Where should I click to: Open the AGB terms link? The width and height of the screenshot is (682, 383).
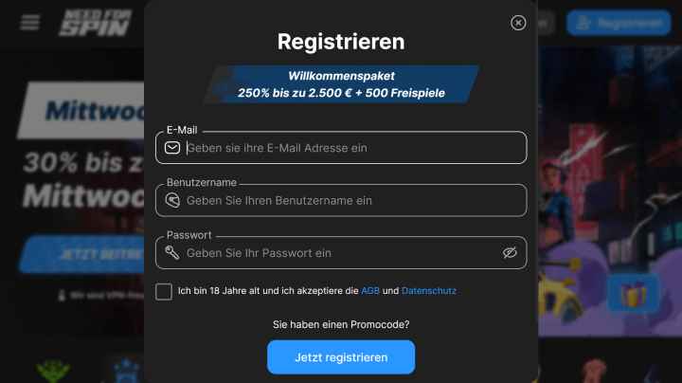[x=370, y=291]
